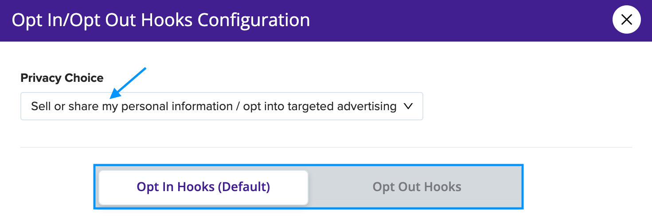
Task: Click the gray Opt Out half of the hooks switcher
Action: 417,187
